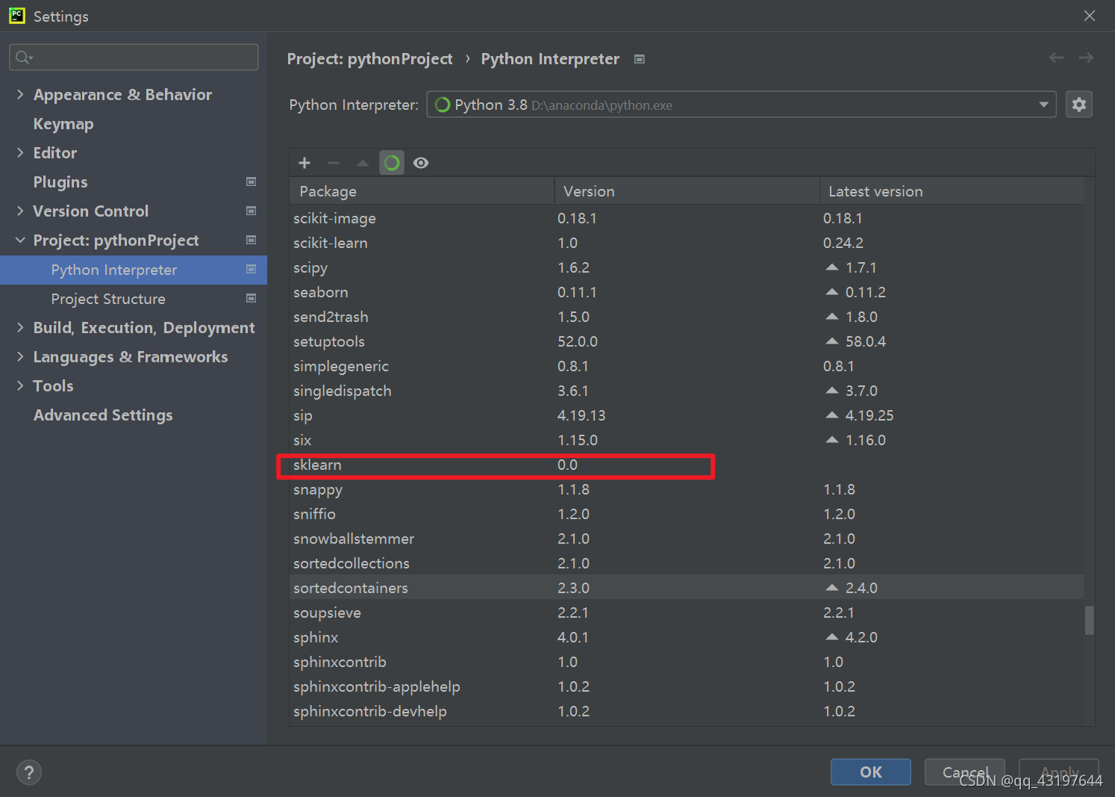Viewport: 1115px width, 797px height.
Task: Click the project-level icon beside Python Interpreter breadcrumb
Action: pyautogui.click(x=640, y=59)
